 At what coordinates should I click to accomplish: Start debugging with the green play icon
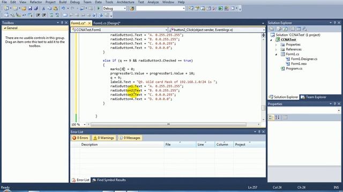[x=99, y=9]
